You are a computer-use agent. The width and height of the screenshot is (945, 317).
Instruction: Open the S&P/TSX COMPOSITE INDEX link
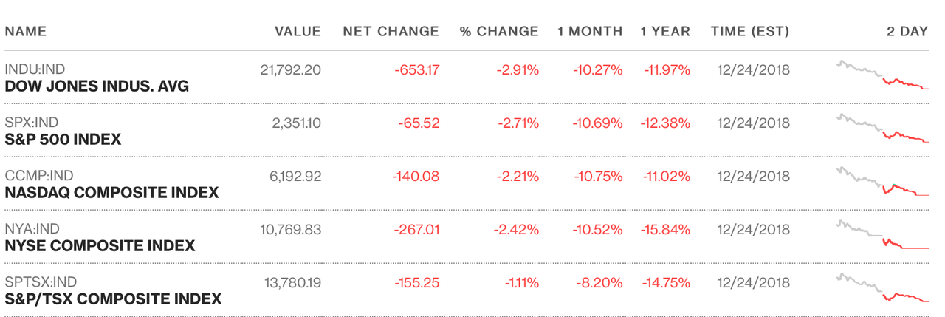pyautogui.click(x=113, y=299)
